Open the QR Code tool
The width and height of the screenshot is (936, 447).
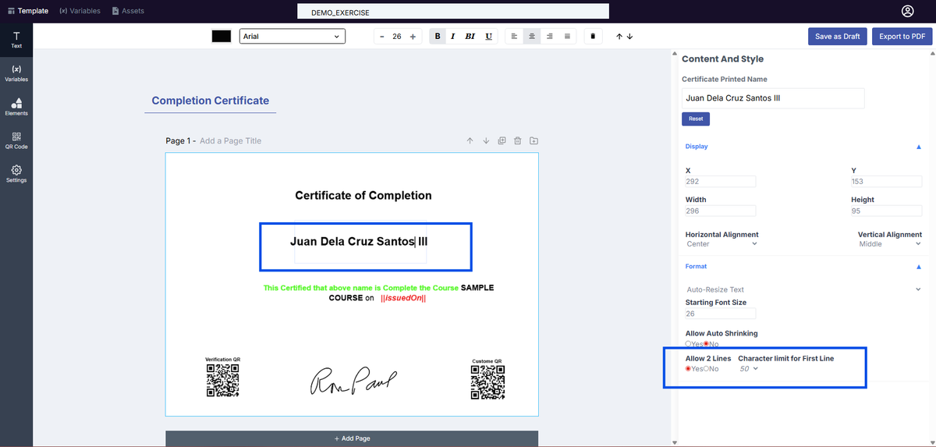tap(16, 140)
